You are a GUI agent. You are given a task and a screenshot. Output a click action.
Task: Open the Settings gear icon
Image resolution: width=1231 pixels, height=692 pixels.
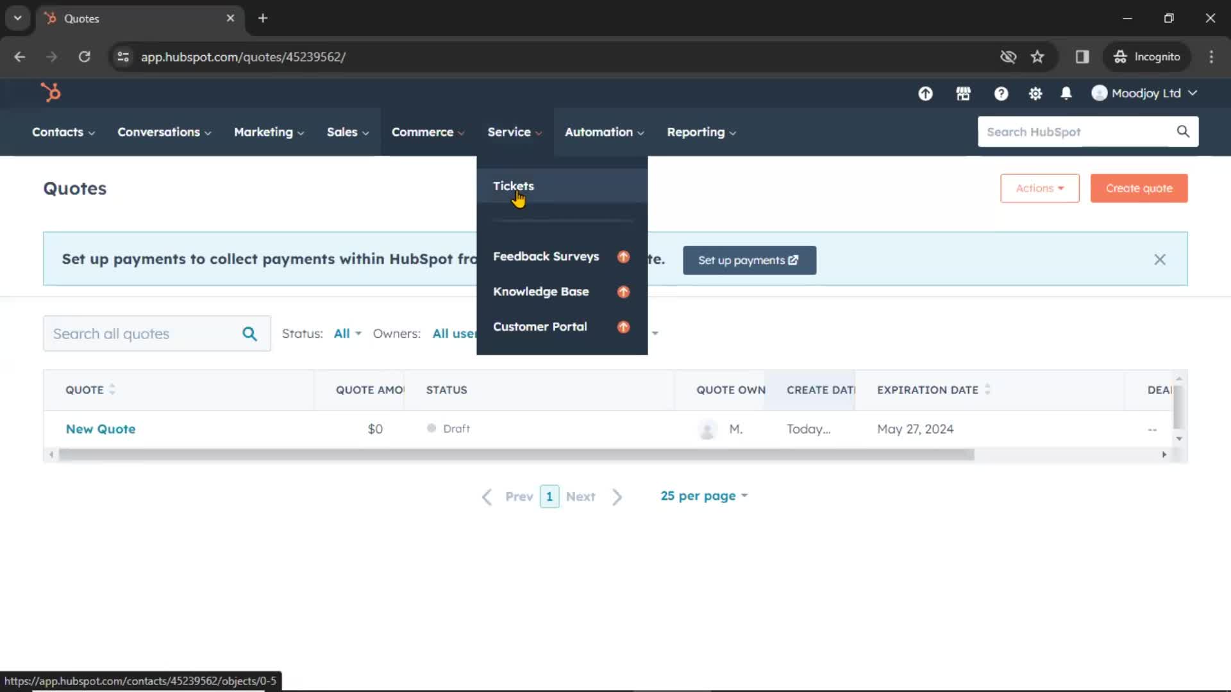1035,94
